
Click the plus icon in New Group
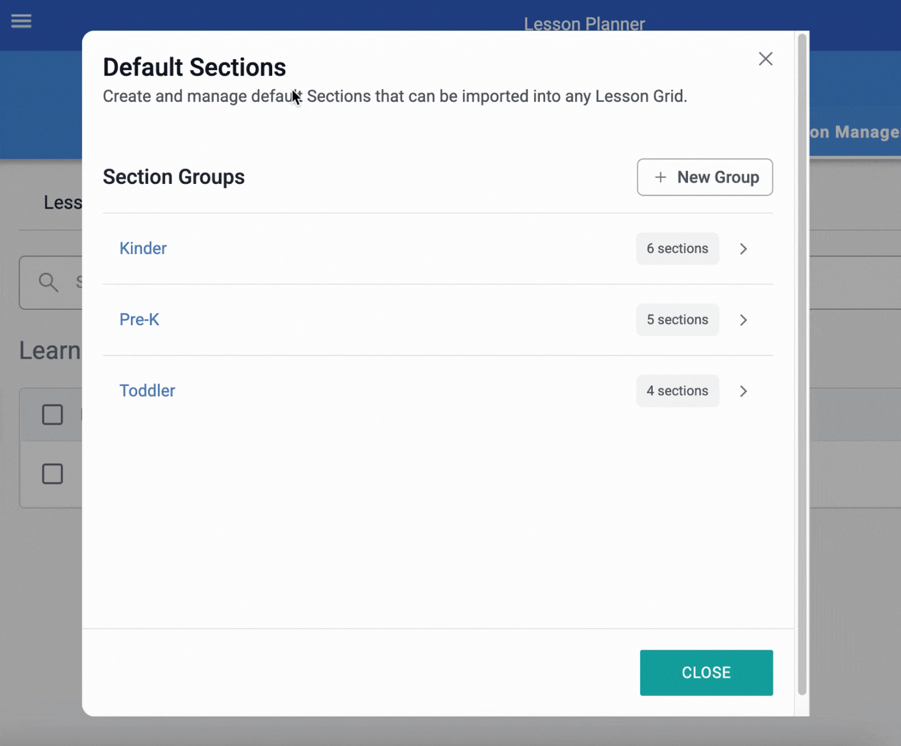(x=660, y=177)
